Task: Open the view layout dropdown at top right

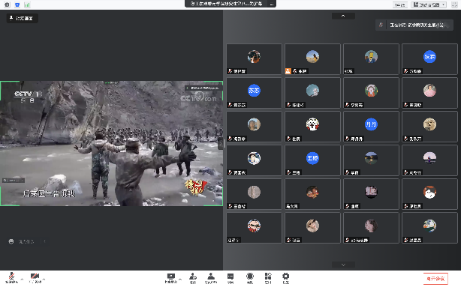Action: click(x=429, y=4)
